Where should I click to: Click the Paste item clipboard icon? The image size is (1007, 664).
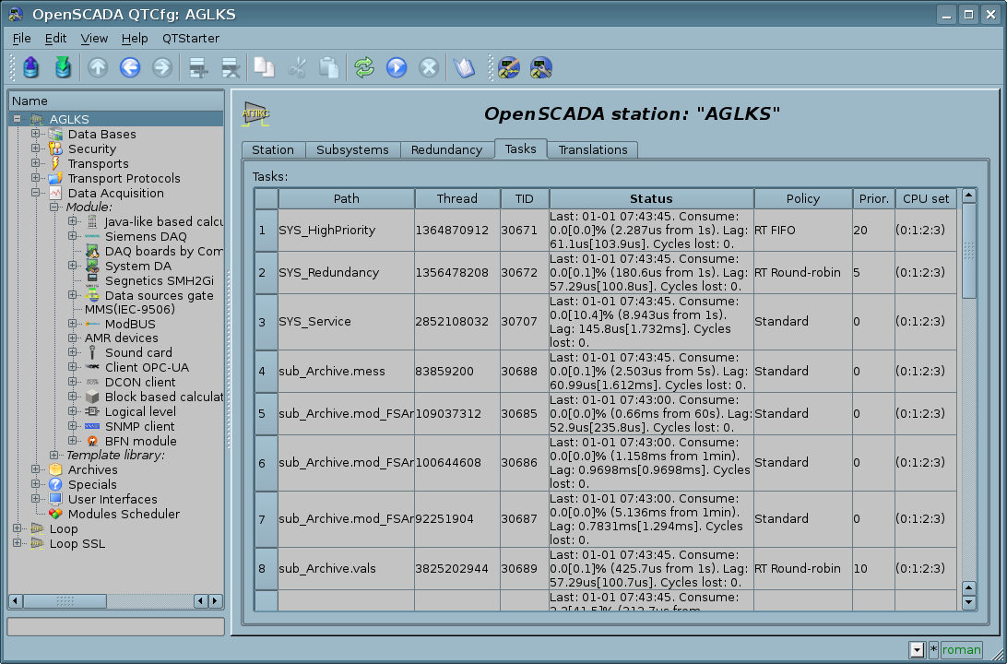coord(328,66)
